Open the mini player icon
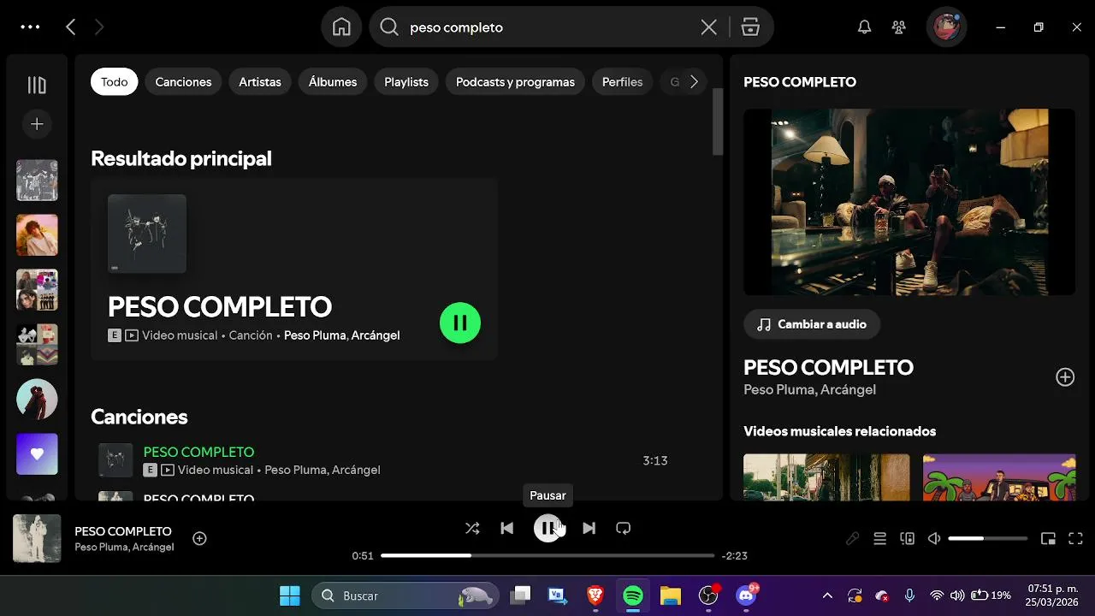The width and height of the screenshot is (1095, 616). pyautogui.click(x=1048, y=538)
